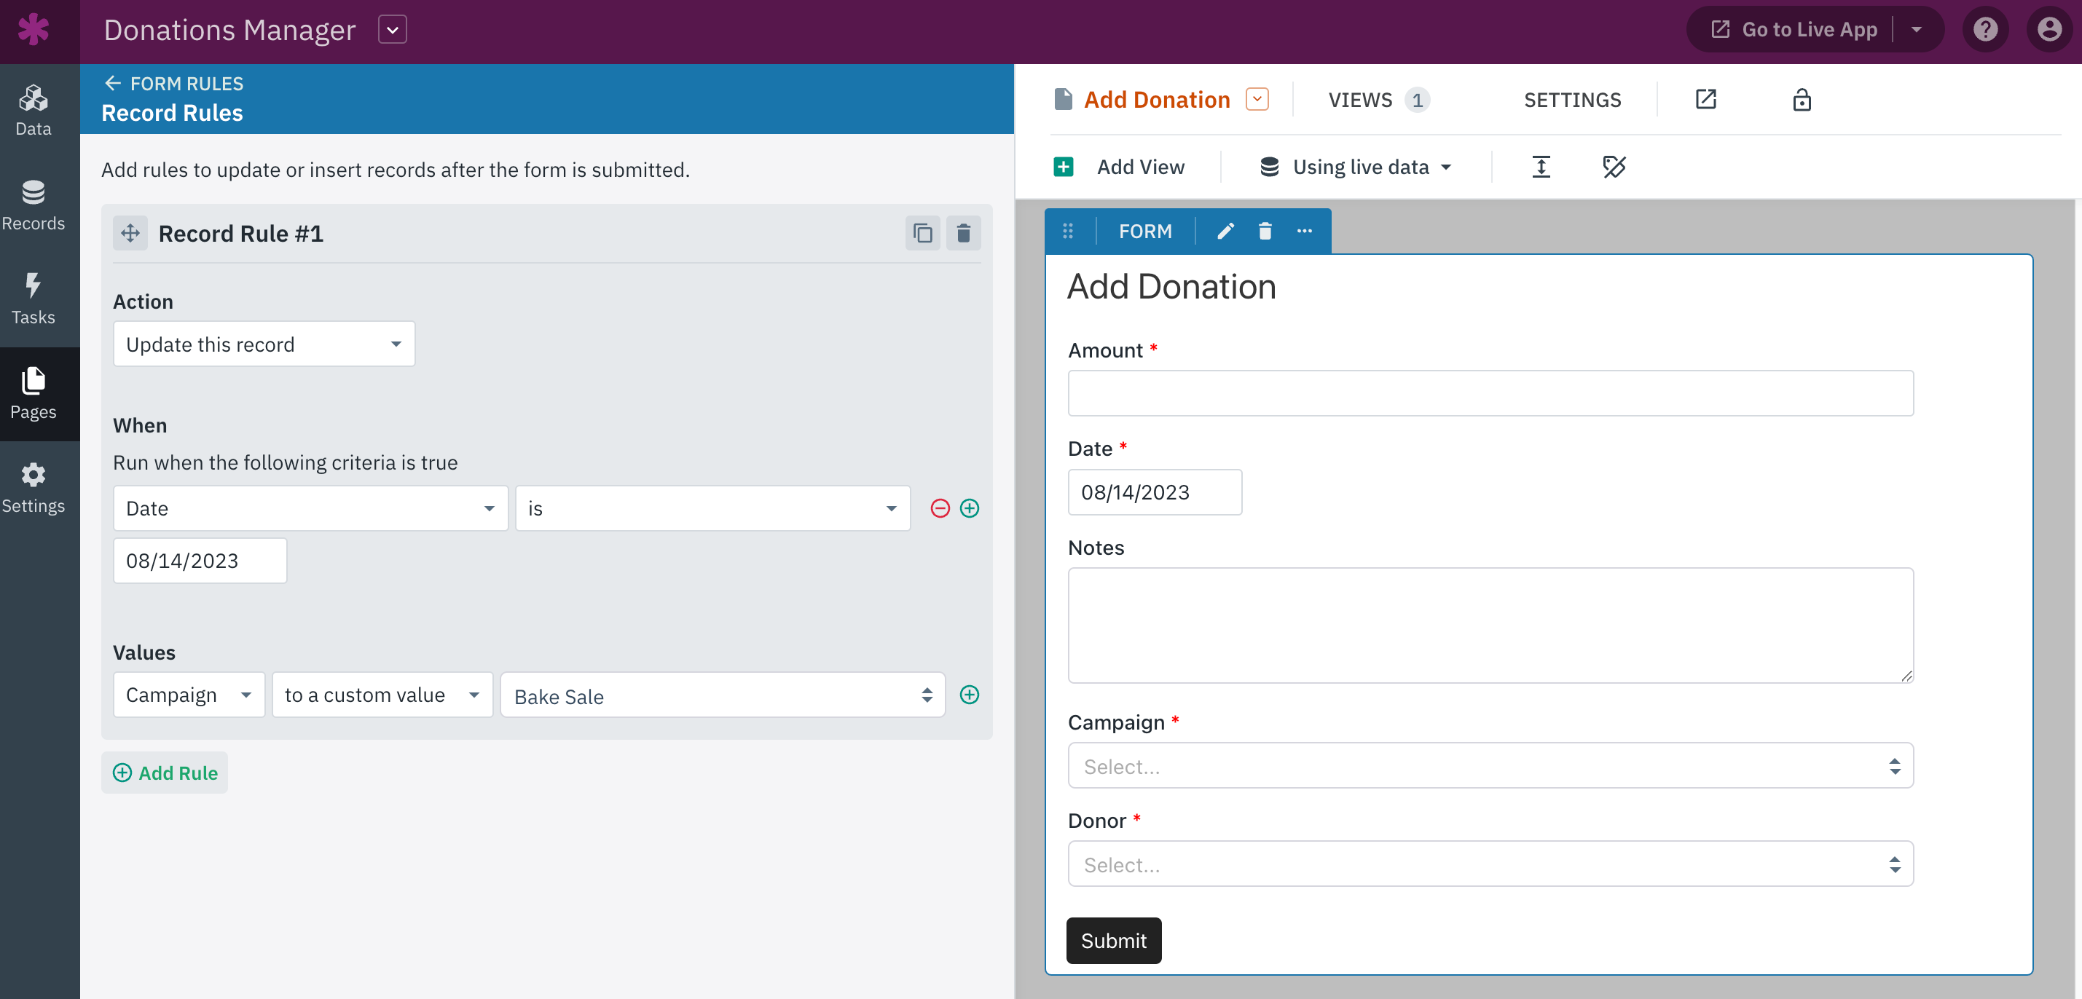This screenshot has width=2082, height=999.
Task: Click the design edit-off toolbar icon
Action: 1614,167
